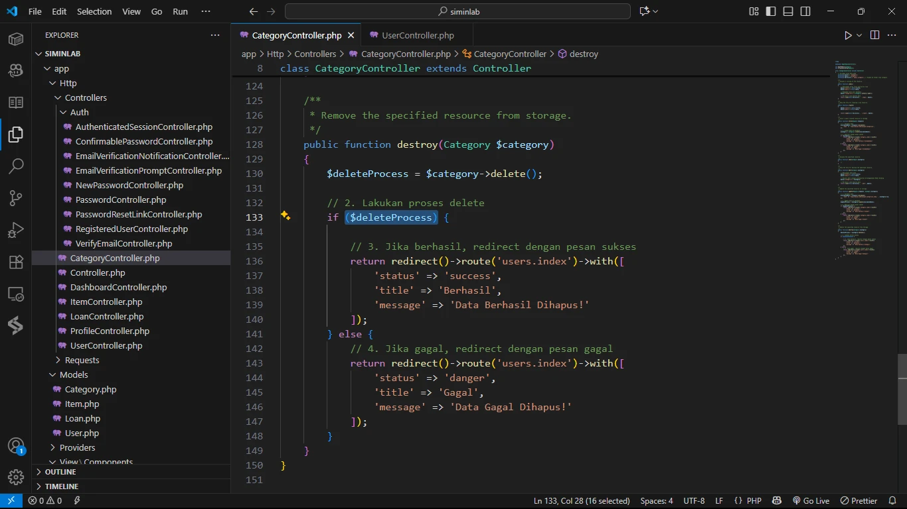Open the Selection menu
This screenshot has width=907, height=509.
[x=94, y=11]
